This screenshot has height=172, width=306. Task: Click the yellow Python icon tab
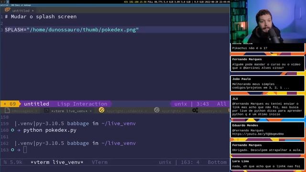[101, 110]
